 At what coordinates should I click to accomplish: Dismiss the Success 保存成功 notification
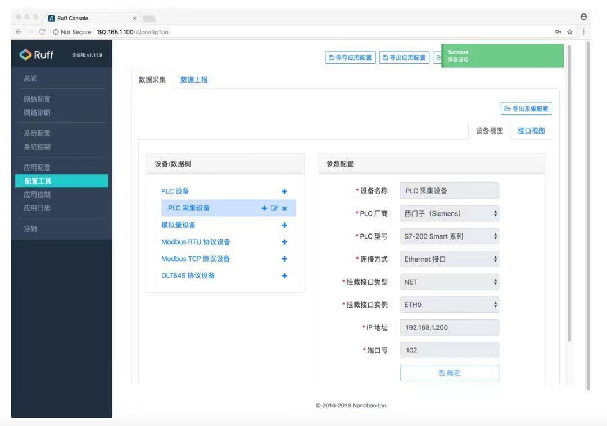(x=502, y=56)
